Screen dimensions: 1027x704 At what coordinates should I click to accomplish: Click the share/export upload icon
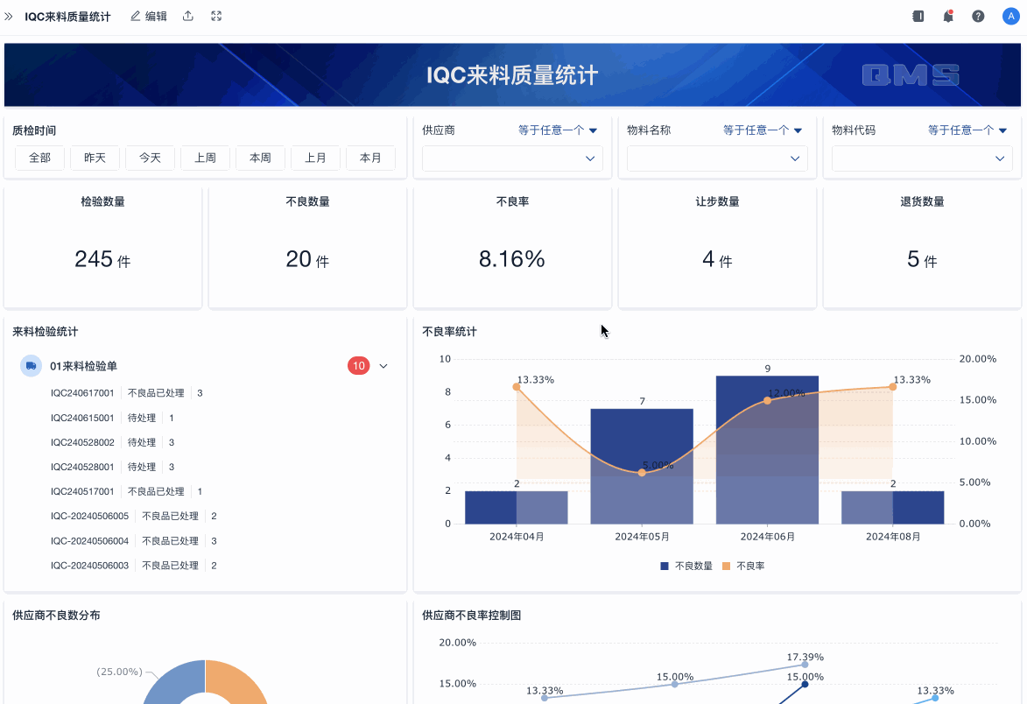(188, 17)
